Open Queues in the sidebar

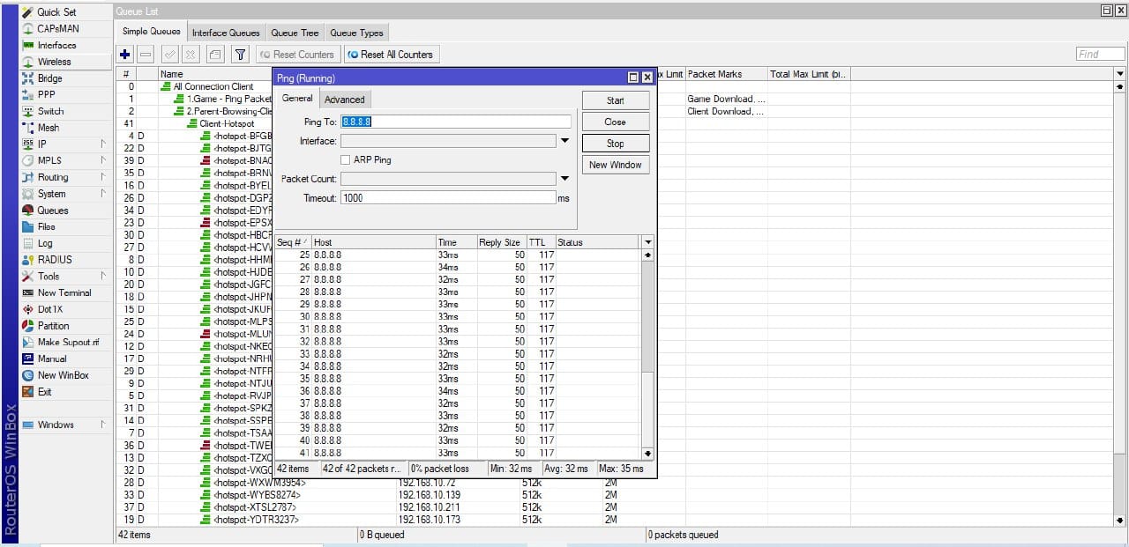[x=52, y=211]
